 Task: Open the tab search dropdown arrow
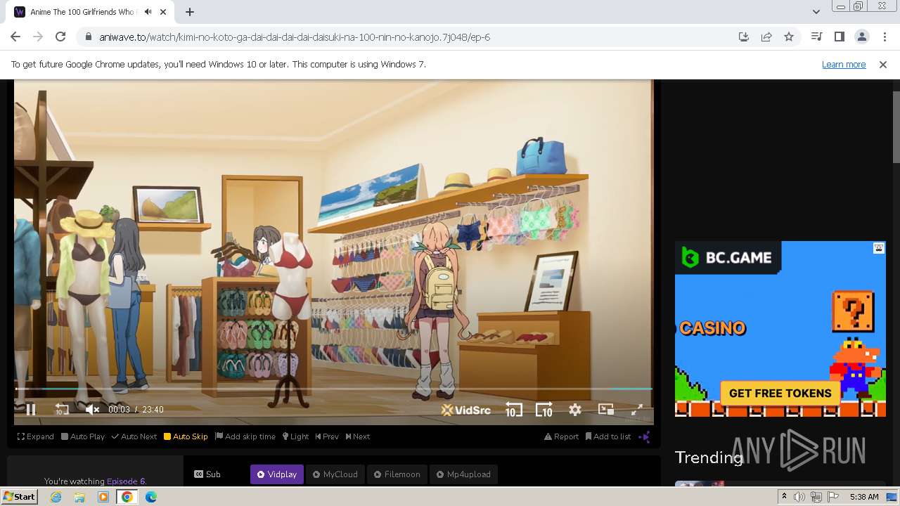pyautogui.click(x=816, y=12)
